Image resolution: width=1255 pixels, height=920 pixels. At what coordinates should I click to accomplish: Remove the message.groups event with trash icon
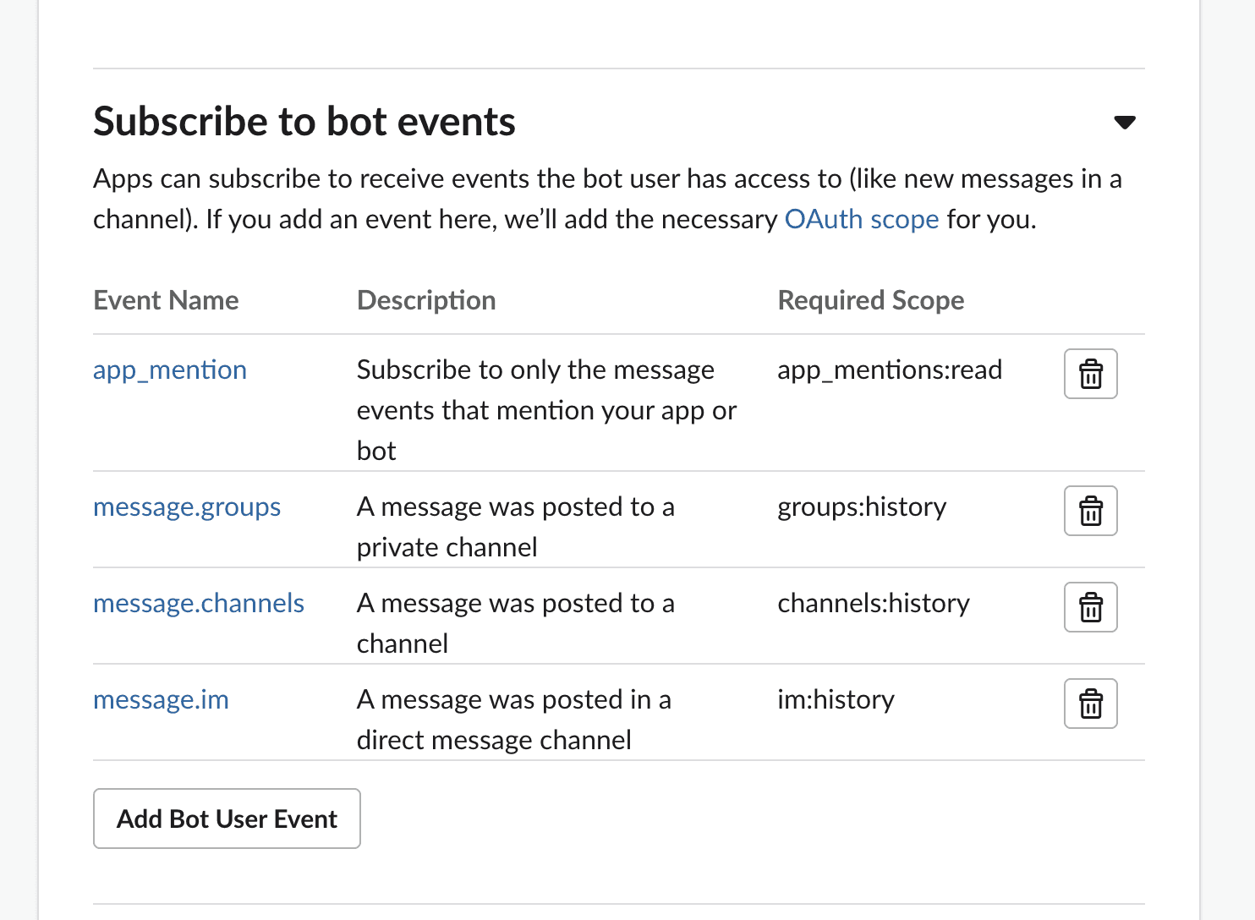coord(1090,511)
